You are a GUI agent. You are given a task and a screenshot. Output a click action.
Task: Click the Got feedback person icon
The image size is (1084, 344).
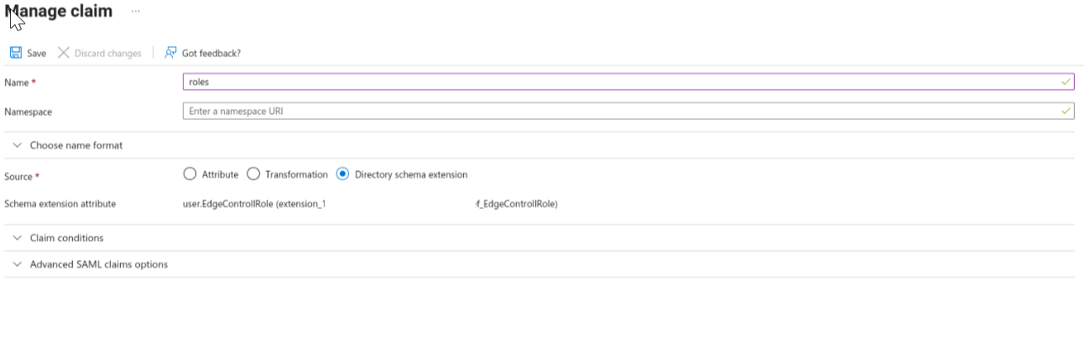(x=171, y=53)
